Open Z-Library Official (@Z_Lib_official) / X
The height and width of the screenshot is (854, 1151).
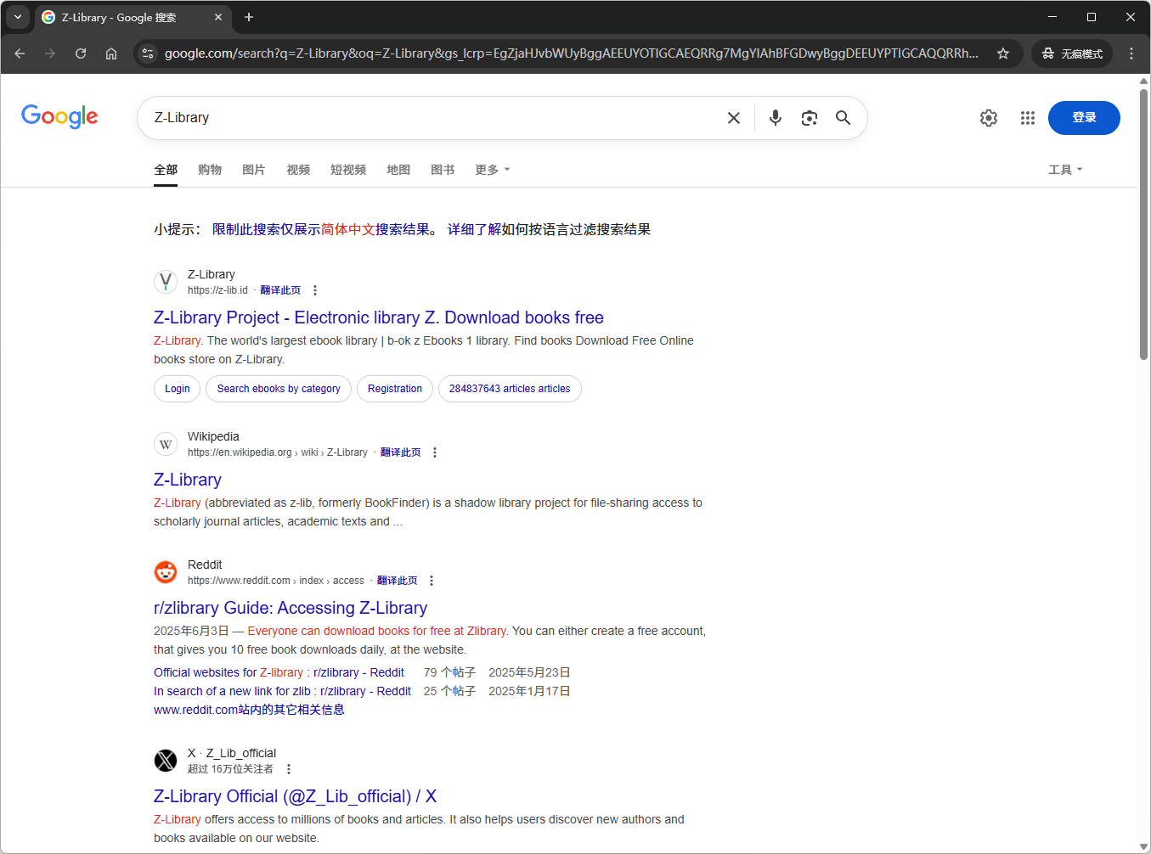pyautogui.click(x=295, y=796)
